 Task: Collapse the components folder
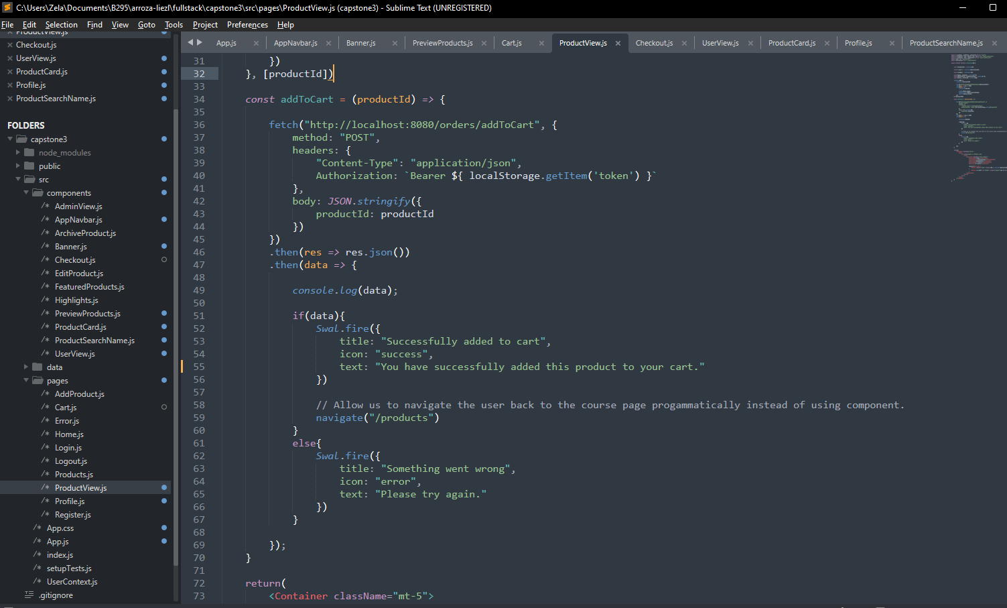click(26, 193)
